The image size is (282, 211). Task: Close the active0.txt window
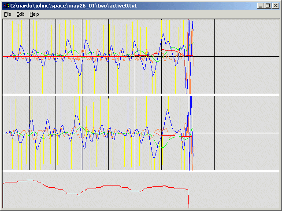(x=276, y=5)
